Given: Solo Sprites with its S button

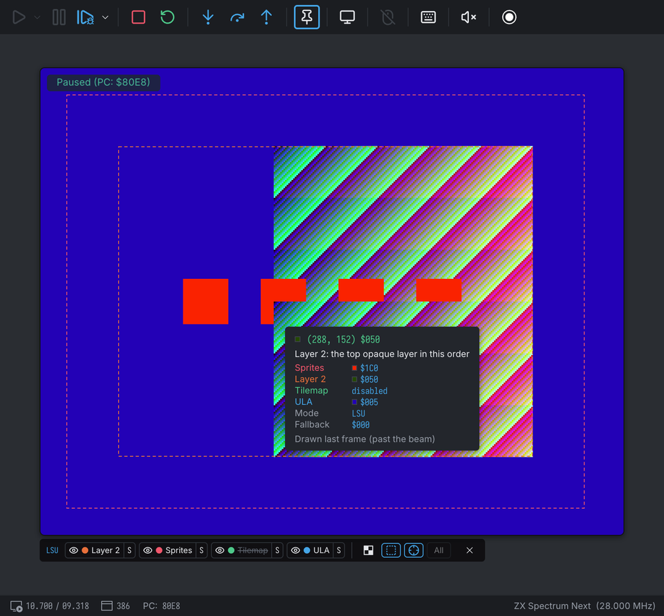Looking at the screenshot, I should (201, 550).
